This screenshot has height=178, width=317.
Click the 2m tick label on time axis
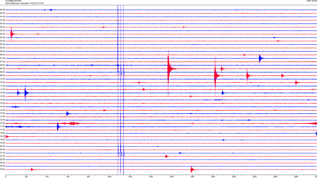point(26,177)
